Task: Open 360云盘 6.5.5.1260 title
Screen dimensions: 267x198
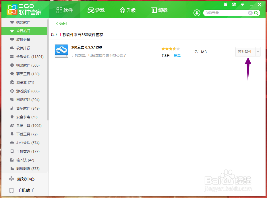Action: click(x=86, y=47)
